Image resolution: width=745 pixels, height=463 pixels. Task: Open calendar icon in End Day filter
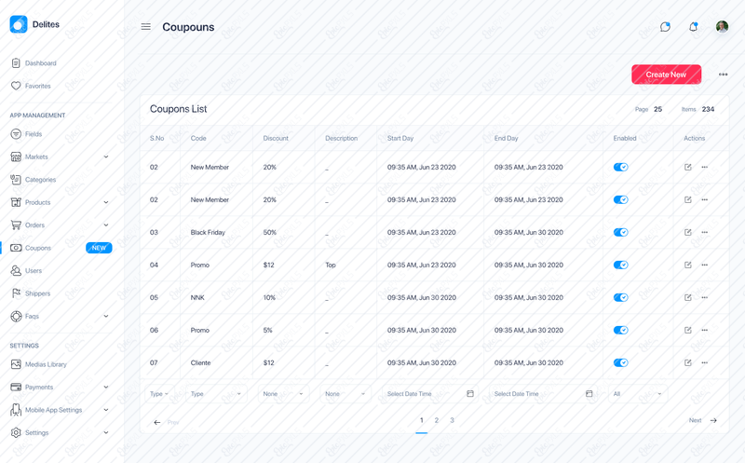click(589, 393)
